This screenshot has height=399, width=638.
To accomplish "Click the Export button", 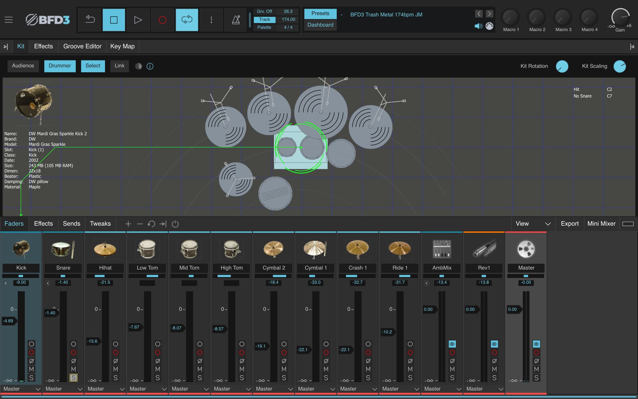I will coord(570,224).
